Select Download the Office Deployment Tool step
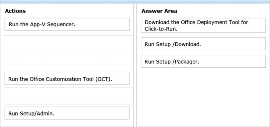270x127 pixels. (203, 25)
